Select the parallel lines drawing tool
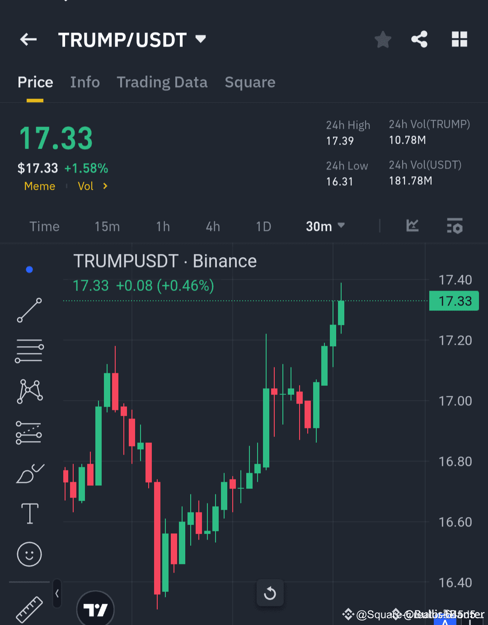This screenshot has width=488, height=625. [29, 351]
